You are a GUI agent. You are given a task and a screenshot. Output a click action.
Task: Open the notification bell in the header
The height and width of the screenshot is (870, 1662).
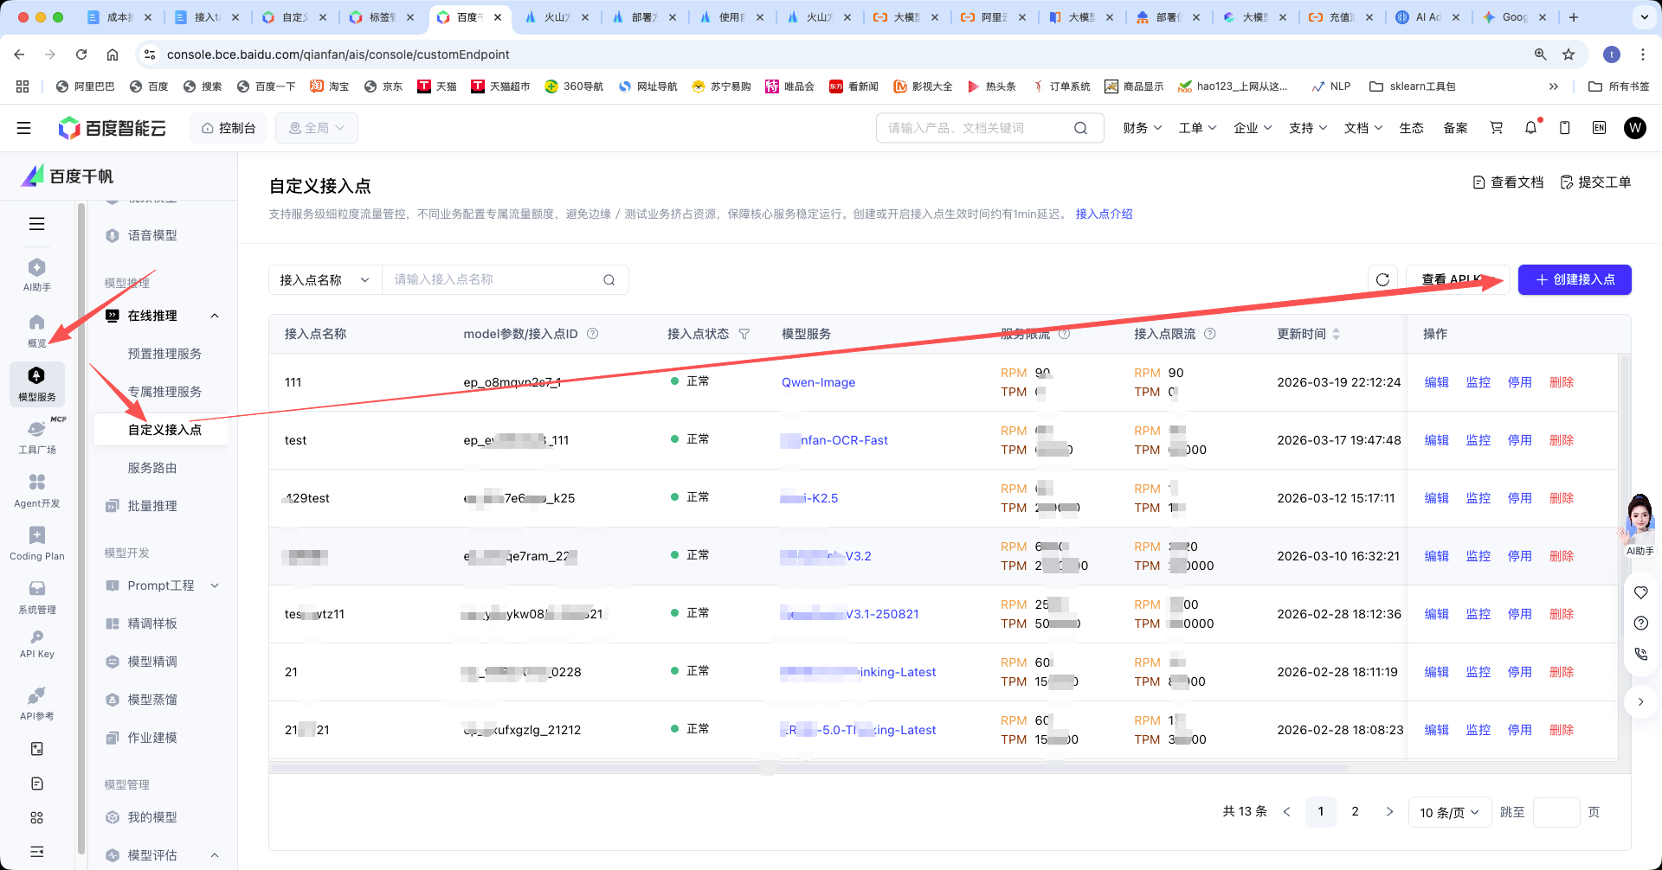(x=1530, y=128)
